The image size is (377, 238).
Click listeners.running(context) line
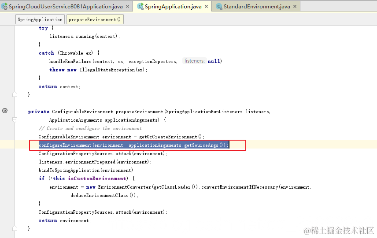[x=85, y=36]
